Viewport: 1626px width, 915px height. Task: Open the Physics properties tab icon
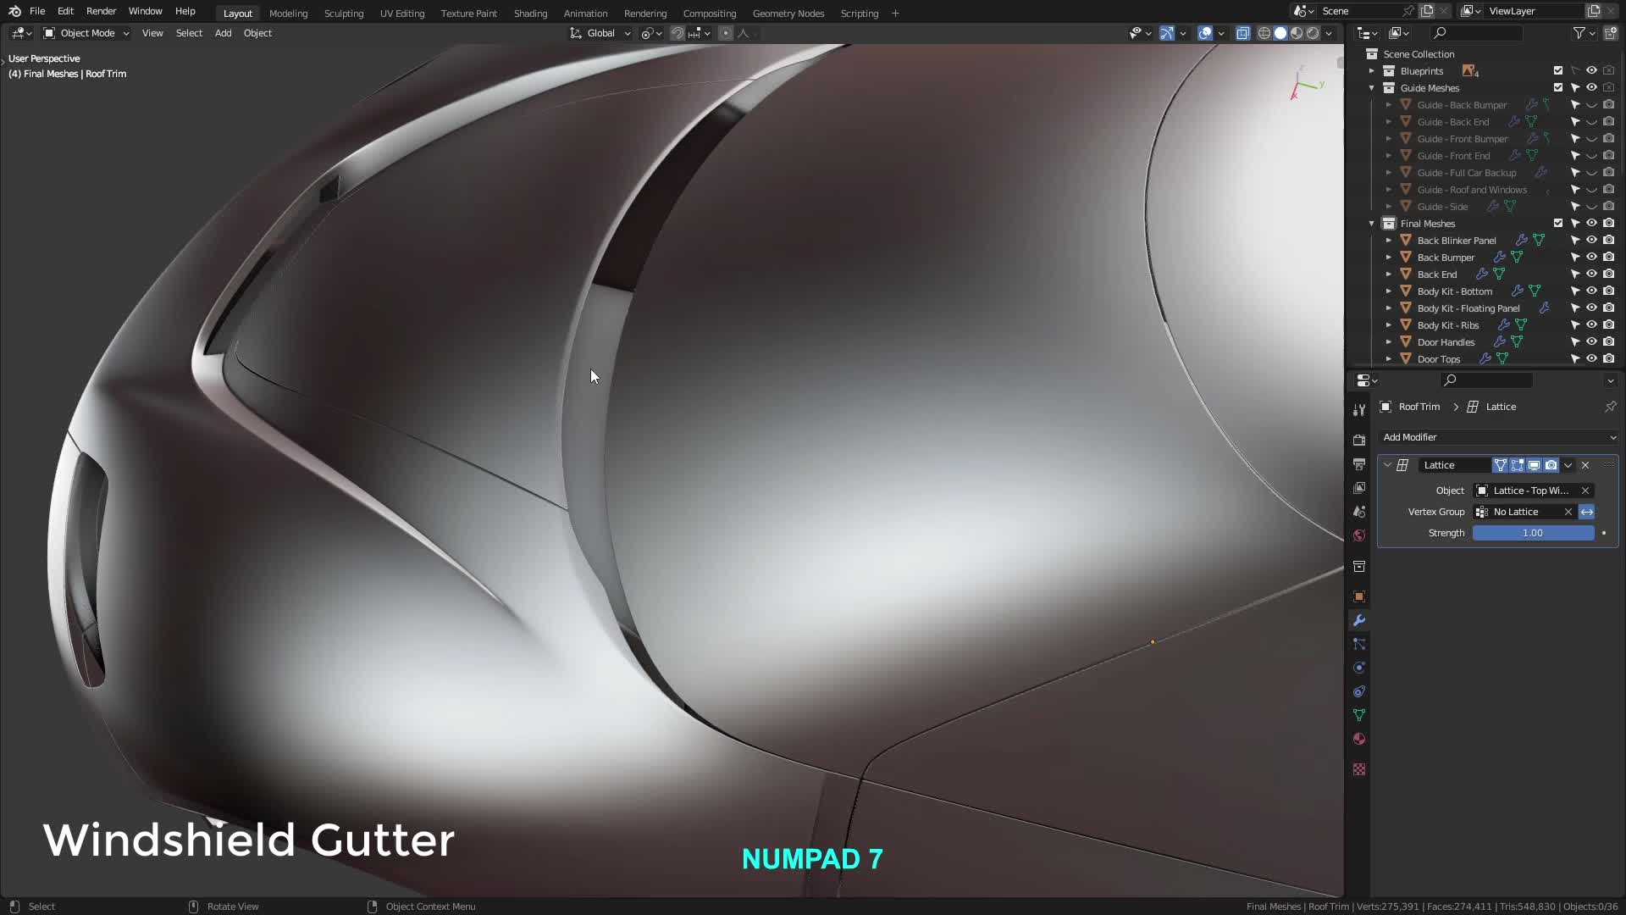(x=1359, y=668)
